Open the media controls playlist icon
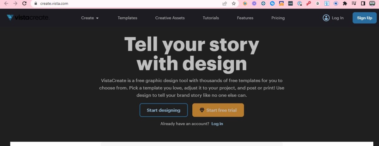This screenshot has width=379, height=146. click(x=354, y=4)
